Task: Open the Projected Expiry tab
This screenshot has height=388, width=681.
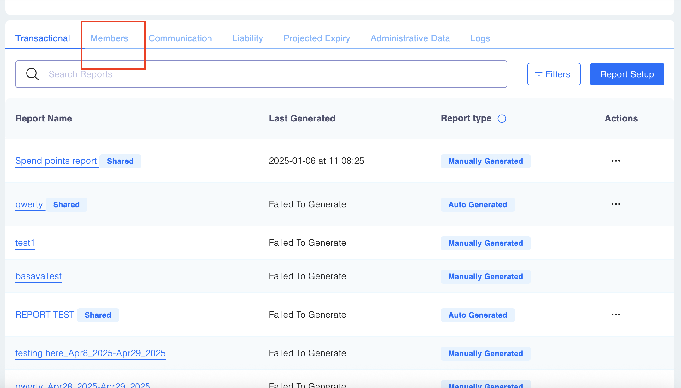Action: point(317,38)
